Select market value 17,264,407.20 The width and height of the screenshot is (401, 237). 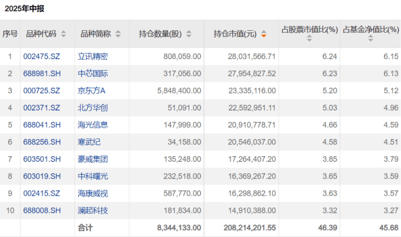pyautogui.click(x=252, y=159)
